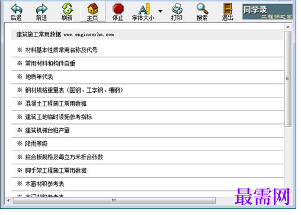Open 常用材料和构件自重
This screenshot has width=301, height=215.
point(50,63)
